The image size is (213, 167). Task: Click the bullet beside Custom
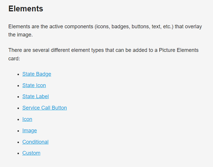pos(18,153)
